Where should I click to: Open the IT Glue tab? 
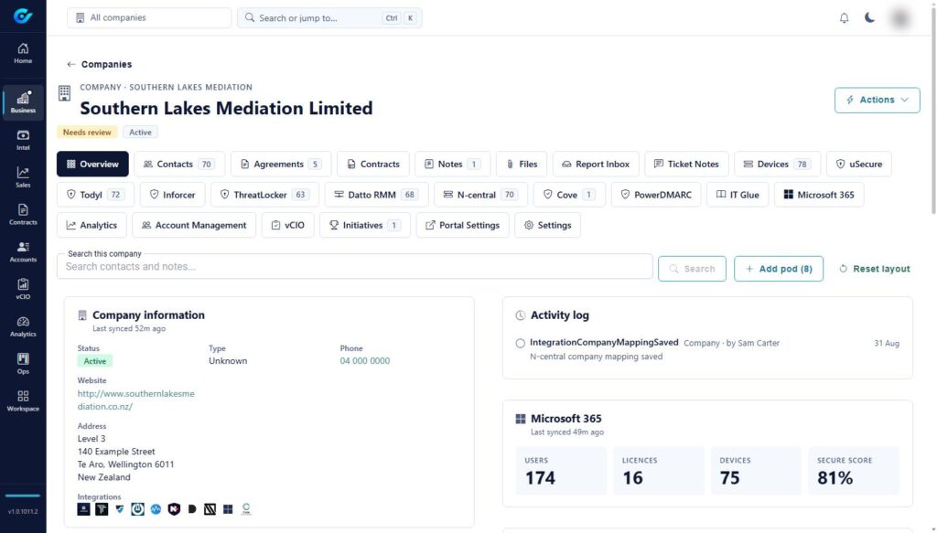point(738,195)
